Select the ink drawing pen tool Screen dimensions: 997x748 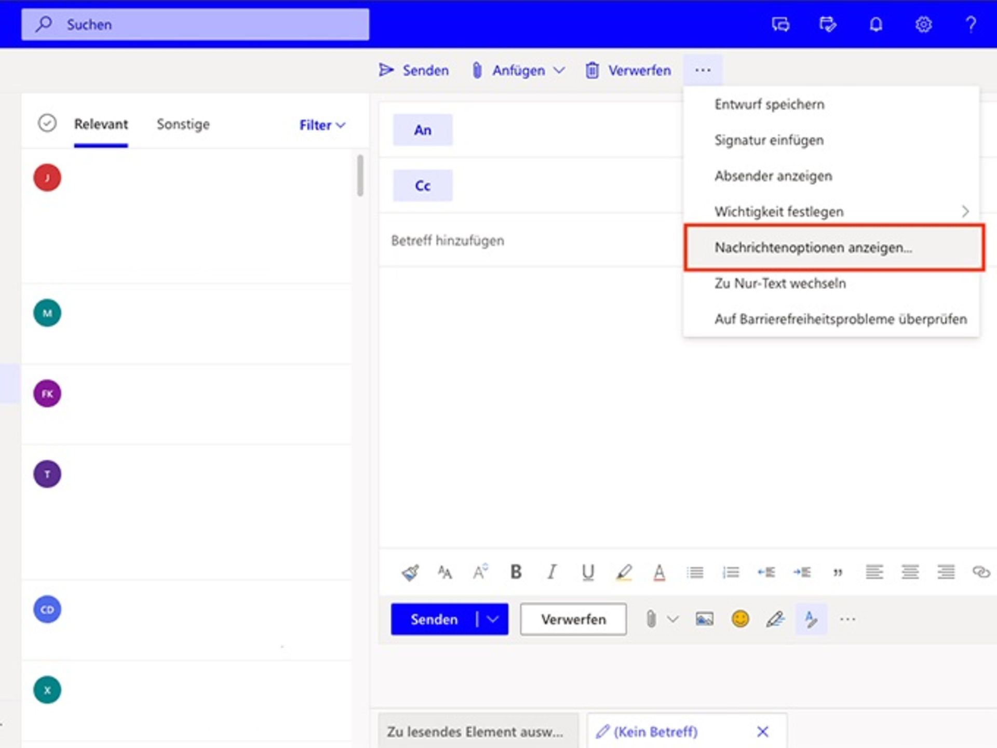775,619
